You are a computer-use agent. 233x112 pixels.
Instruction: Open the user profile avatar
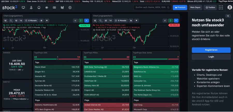(x=230, y=7)
